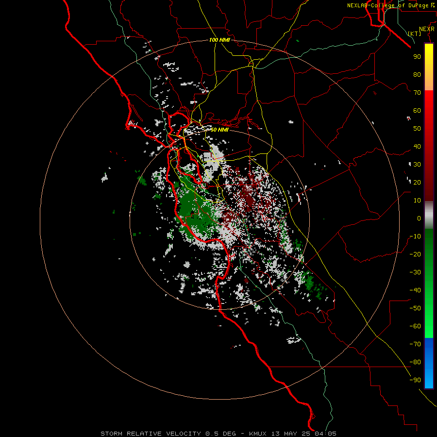Select the -20 value on velocity scale
Screen dimensions: 437x437
point(415,254)
